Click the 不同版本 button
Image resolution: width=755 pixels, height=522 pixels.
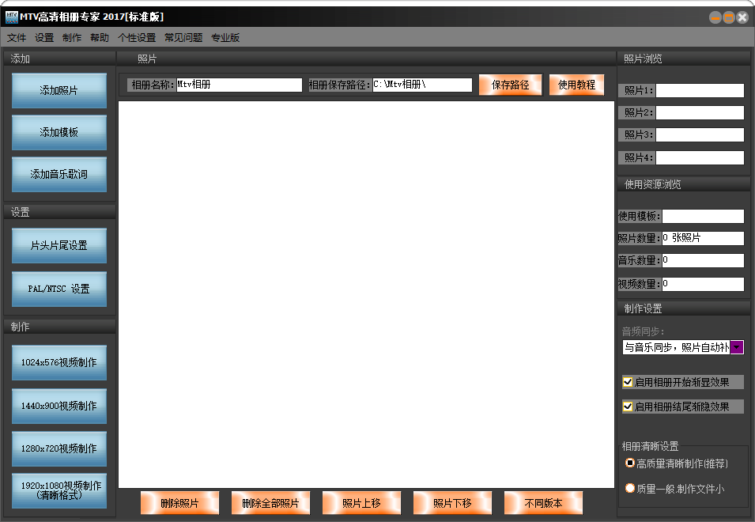(x=544, y=503)
